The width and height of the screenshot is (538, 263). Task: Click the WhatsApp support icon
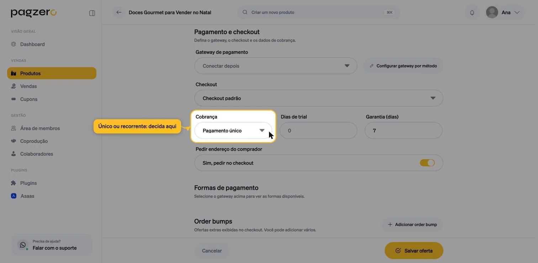coord(23,245)
